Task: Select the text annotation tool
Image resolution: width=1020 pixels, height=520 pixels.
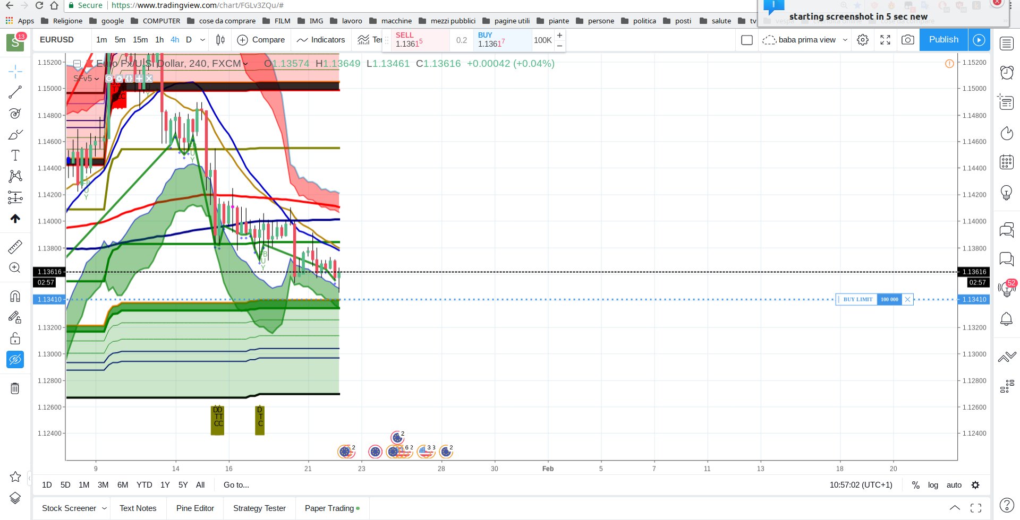Action: coord(15,155)
